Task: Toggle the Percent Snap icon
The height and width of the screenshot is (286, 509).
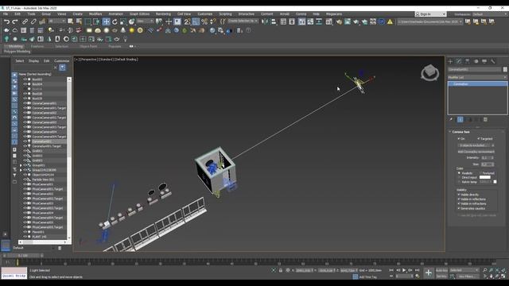Action: pyautogui.click(x=204, y=21)
